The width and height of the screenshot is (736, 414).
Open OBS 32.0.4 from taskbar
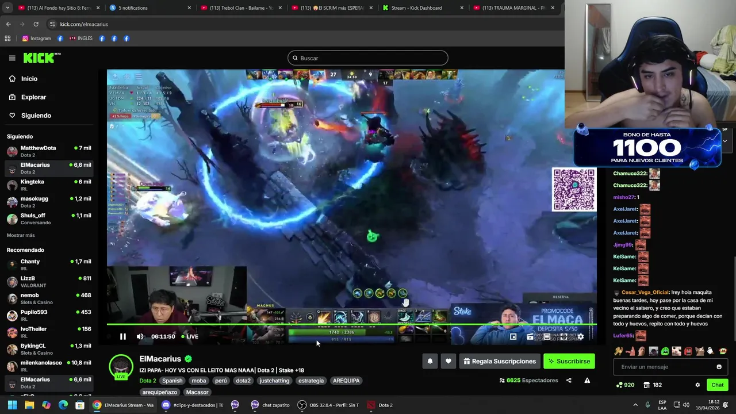pyautogui.click(x=328, y=405)
